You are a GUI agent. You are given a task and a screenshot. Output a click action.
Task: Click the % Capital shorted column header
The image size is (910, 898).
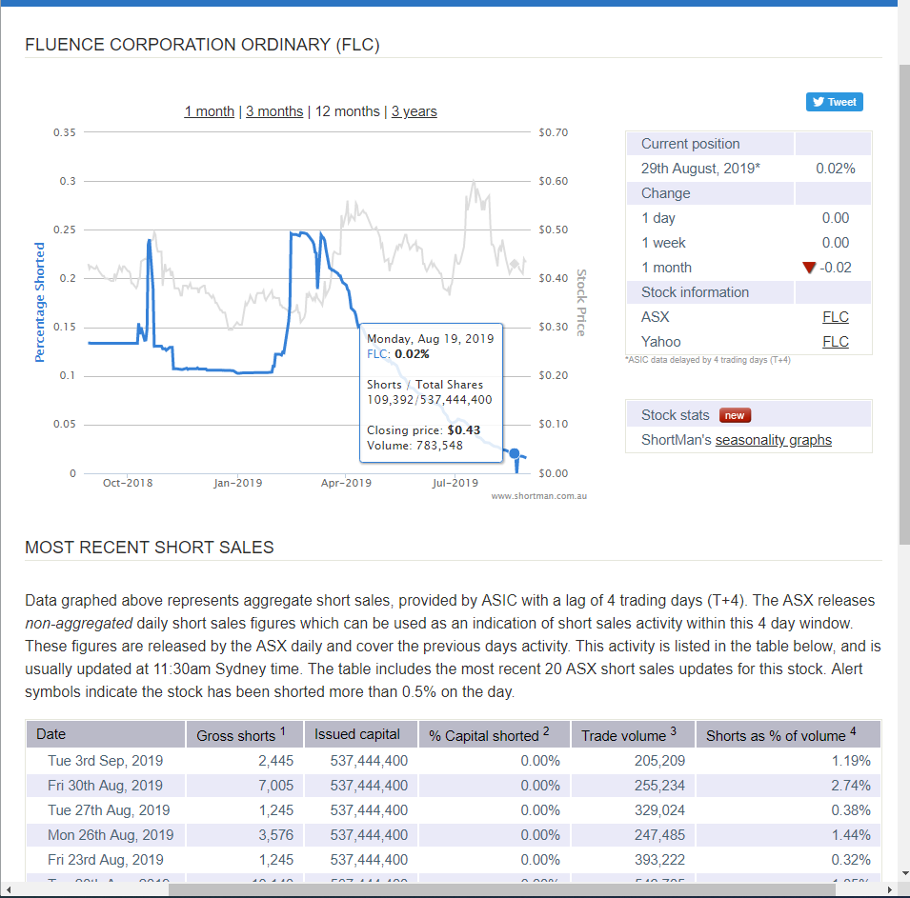tap(495, 734)
